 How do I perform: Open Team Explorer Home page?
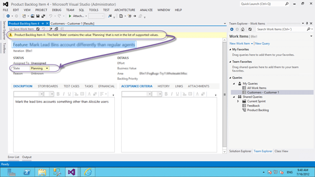click(x=243, y=29)
